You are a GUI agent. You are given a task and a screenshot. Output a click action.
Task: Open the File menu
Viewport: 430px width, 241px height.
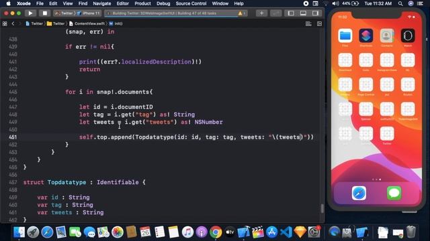point(40,3)
